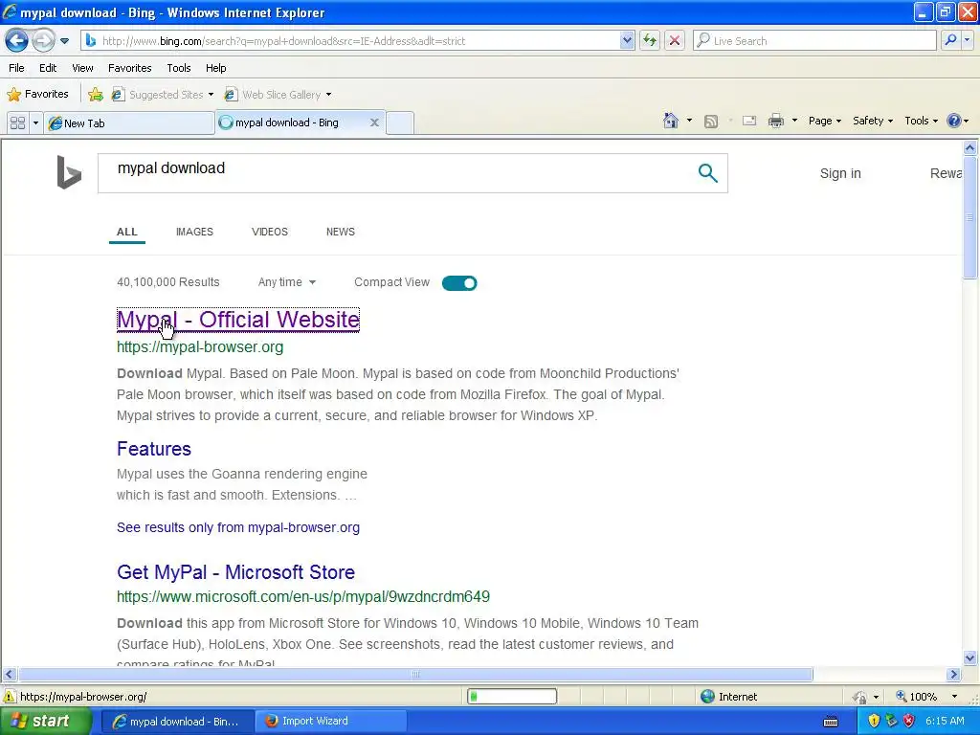Viewport: 980px width, 735px height.
Task: Click the Quick Tabs grid icon
Action: tap(17, 123)
